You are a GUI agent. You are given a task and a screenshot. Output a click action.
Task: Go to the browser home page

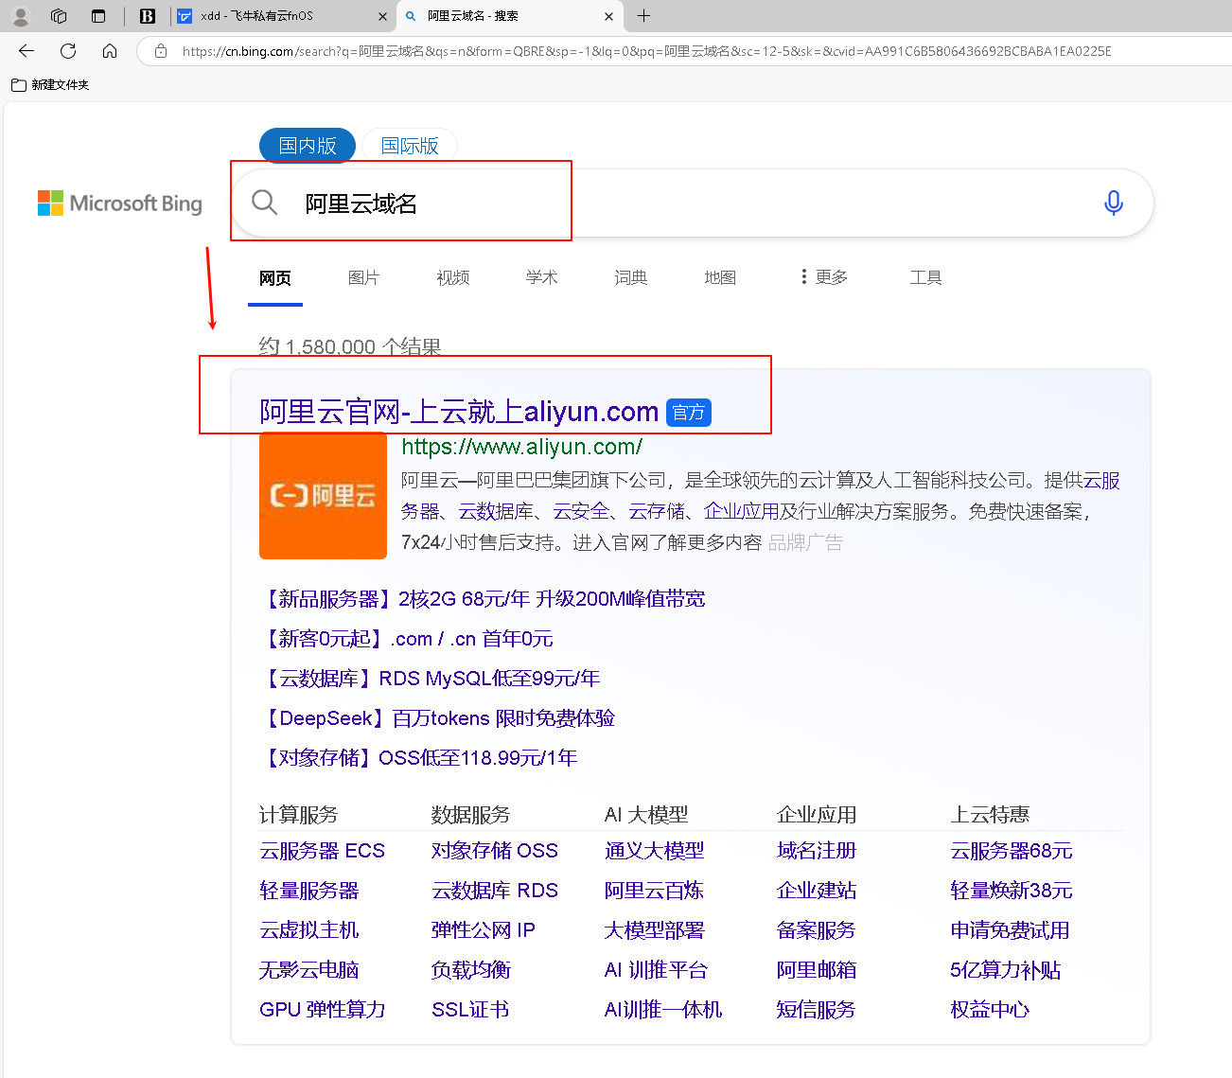(x=110, y=51)
